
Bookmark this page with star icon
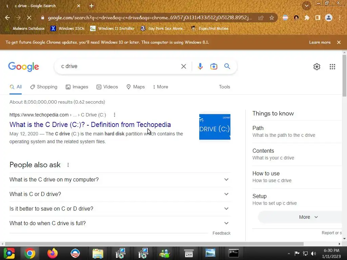click(272, 18)
